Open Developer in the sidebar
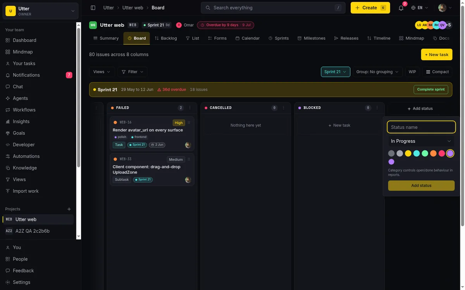Image resolution: width=465 pixels, height=290 pixels. pos(39,145)
